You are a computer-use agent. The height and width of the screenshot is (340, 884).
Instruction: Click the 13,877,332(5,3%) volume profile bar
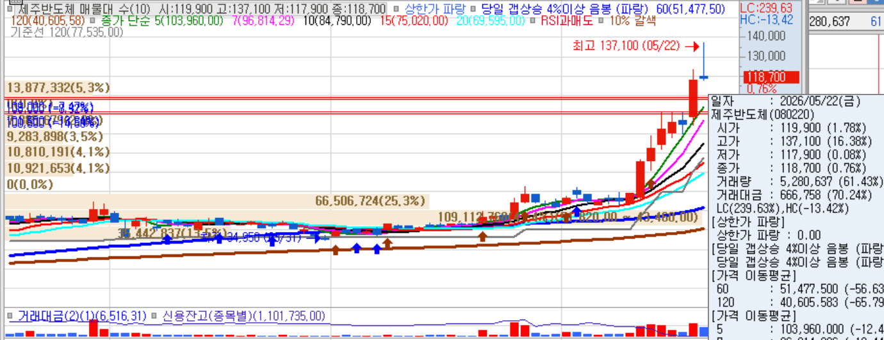click(x=58, y=88)
